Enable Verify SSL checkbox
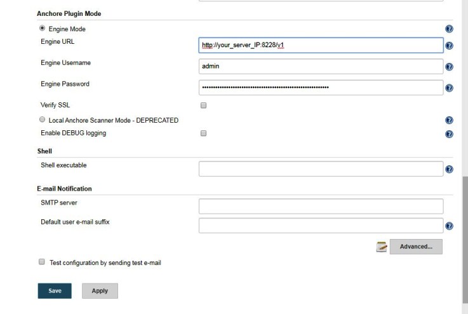 pos(203,106)
